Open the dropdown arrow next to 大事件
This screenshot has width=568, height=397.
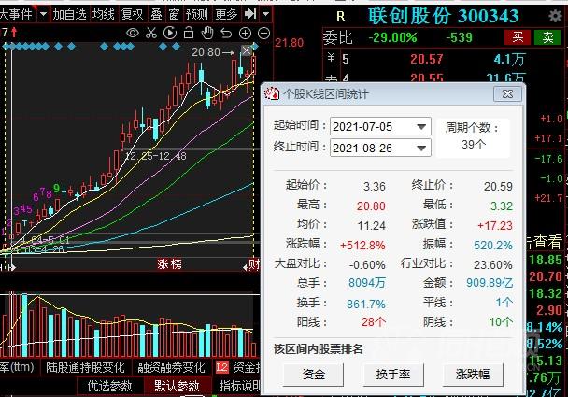[x=44, y=14]
